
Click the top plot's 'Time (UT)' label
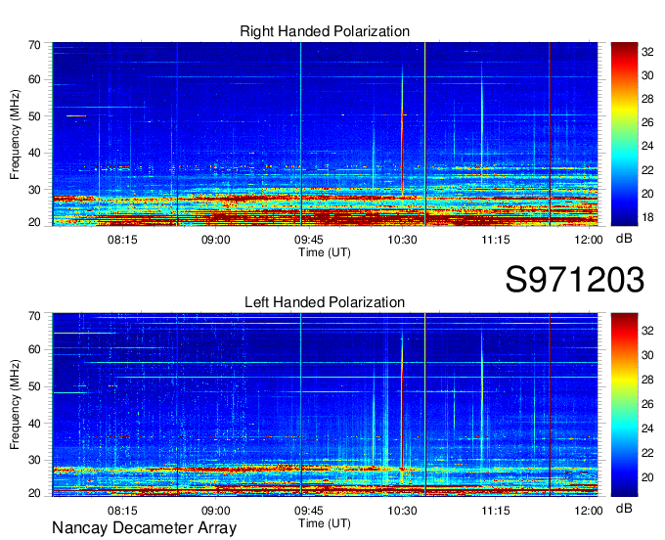(x=325, y=252)
